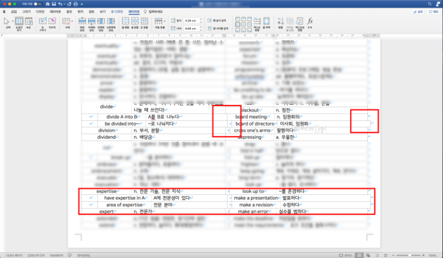The image size is (443, 258).
Task: Click Text Direction icon
Action: coord(257,22)
